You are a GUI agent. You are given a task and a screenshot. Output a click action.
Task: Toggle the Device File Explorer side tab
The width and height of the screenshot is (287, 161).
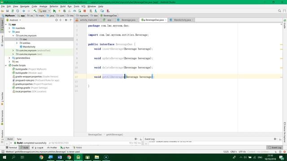(x=285, y=132)
